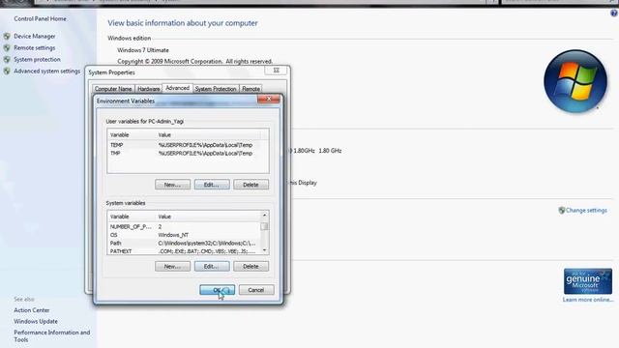This screenshot has height=348, width=619.
Task: Click the system variables scrollbar thumb
Action: click(x=264, y=226)
